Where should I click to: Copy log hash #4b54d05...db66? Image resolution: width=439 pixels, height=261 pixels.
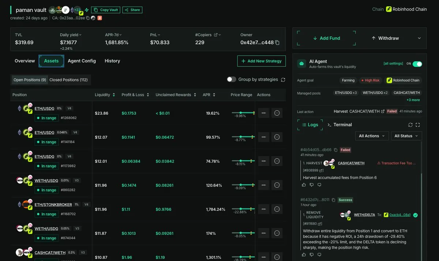(x=335, y=150)
